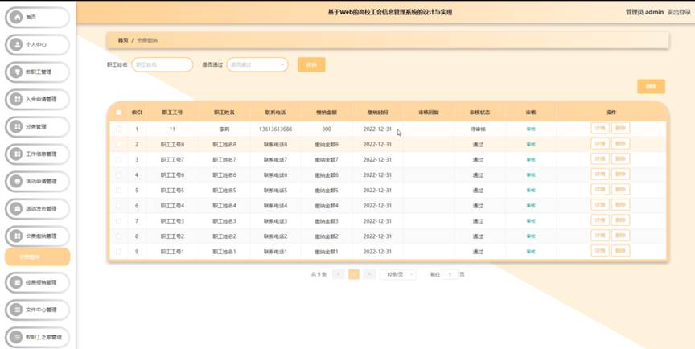Click 退出登录 to log out
The width and height of the screenshot is (695, 349).
pyautogui.click(x=679, y=12)
